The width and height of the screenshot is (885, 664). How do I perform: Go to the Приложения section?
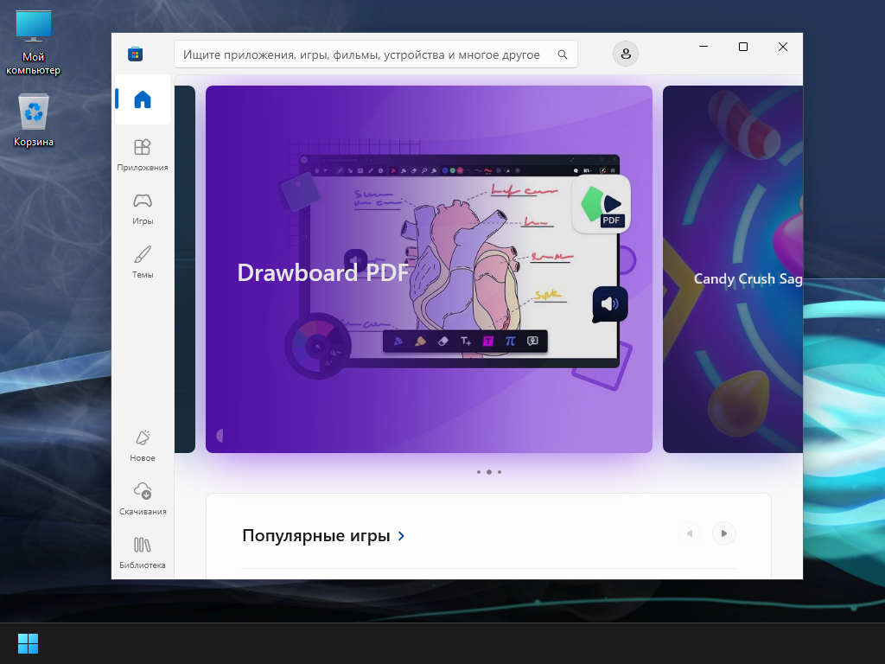(143, 155)
